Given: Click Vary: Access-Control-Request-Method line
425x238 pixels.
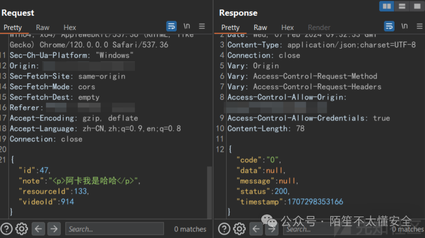Looking at the screenshot, I should (x=302, y=76).
